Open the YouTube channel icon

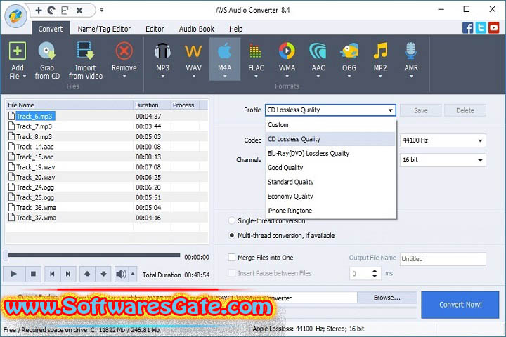coord(493,28)
